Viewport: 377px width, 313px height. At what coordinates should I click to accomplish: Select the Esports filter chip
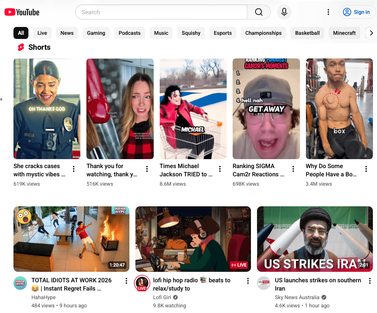[x=223, y=33]
